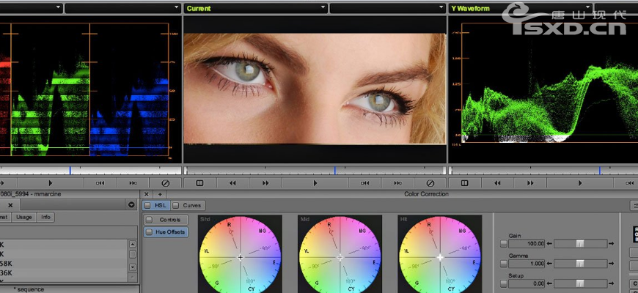Click the Gain value field
The image size is (638, 293).
527,244
